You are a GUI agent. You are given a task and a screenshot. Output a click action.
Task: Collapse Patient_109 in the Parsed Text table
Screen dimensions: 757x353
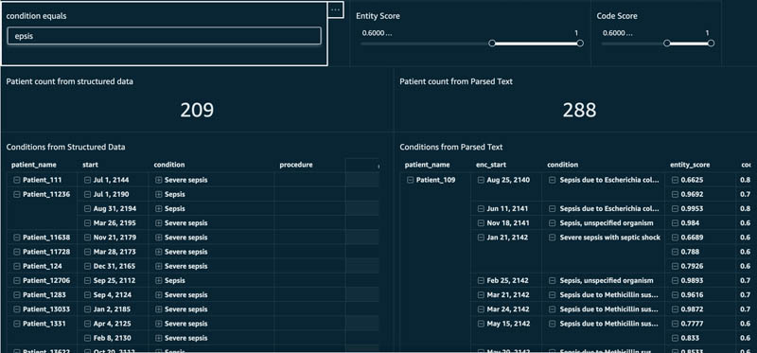coord(411,180)
